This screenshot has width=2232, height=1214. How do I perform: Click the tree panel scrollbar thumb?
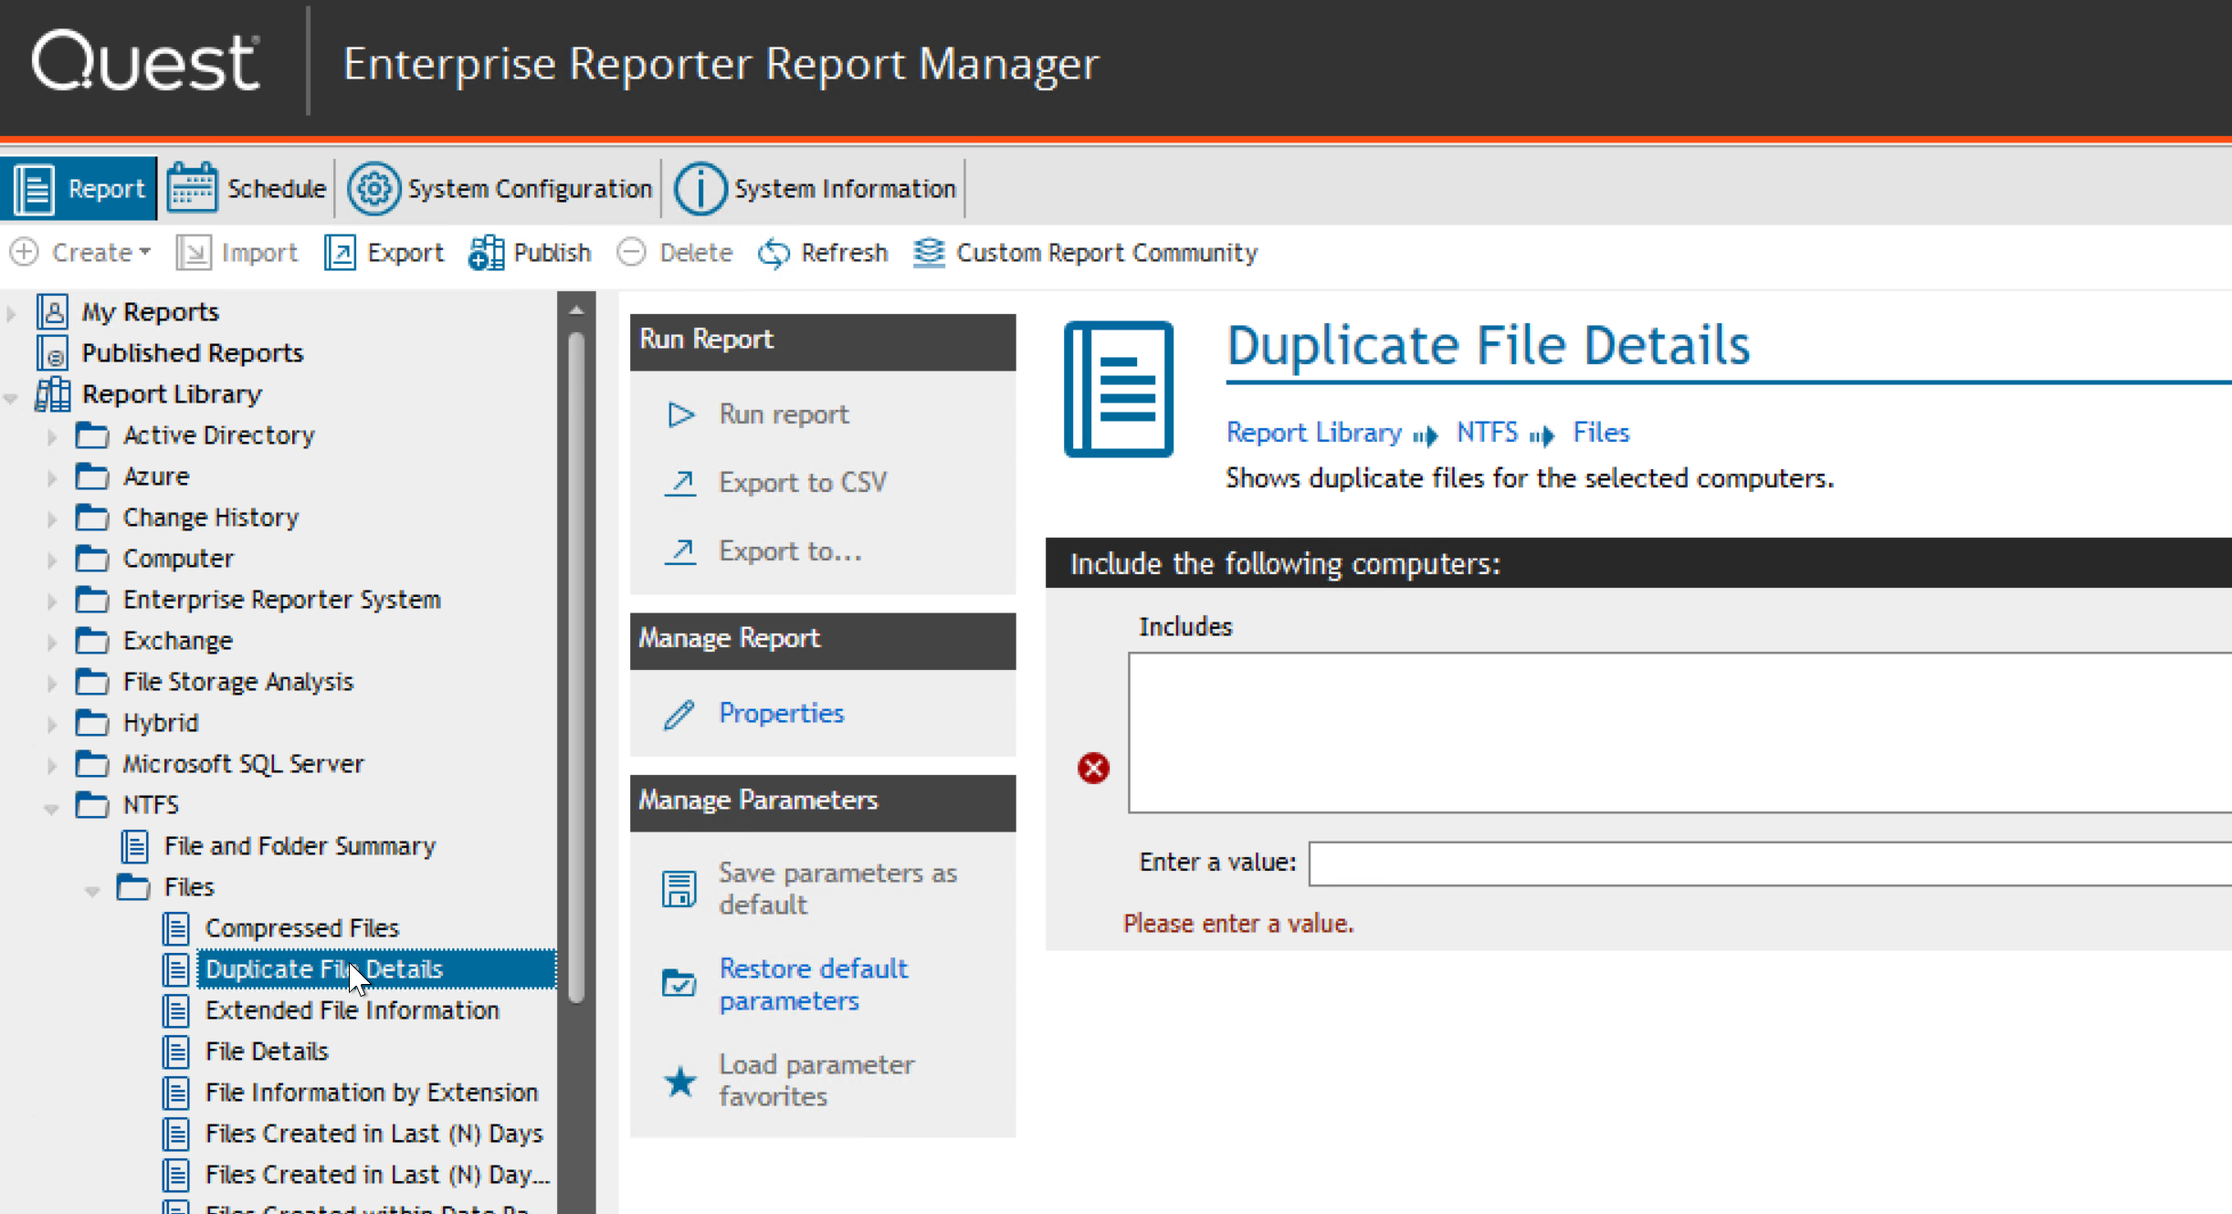(576, 666)
